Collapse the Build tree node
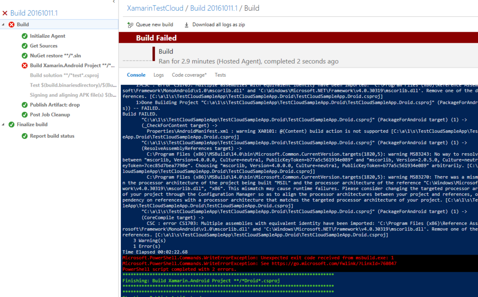Image resolution: width=478 pixels, height=297 pixels. [x=3, y=25]
